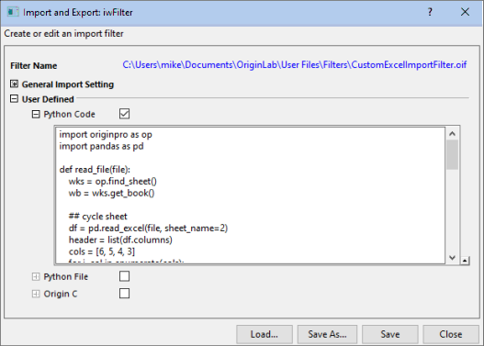Click the code editor scrollbar thumb
Viewport: 484px width, 346px height.
(x=452, y=154)
